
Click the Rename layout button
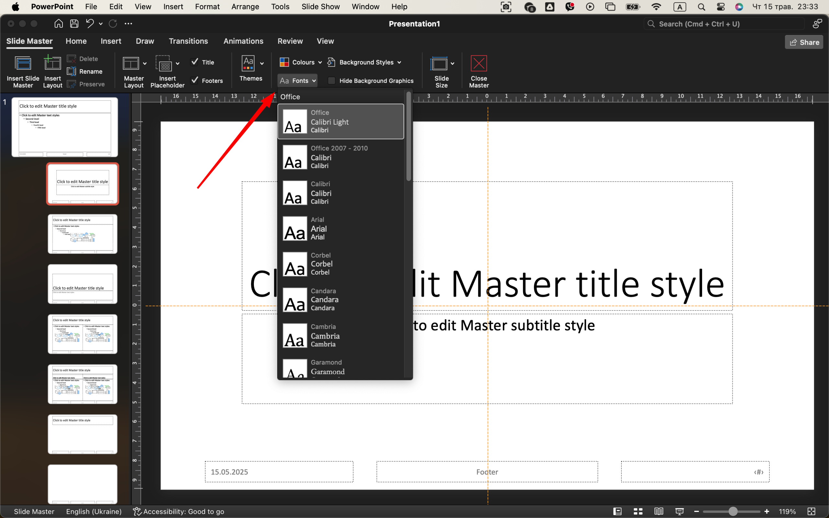pos(85,71)
